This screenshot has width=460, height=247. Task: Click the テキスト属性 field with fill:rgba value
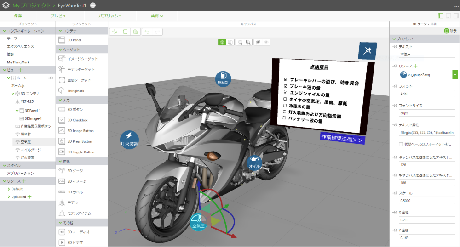point(426,132)
